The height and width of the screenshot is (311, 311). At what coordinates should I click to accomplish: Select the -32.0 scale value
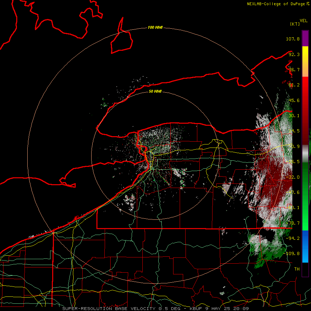[293, 177]
